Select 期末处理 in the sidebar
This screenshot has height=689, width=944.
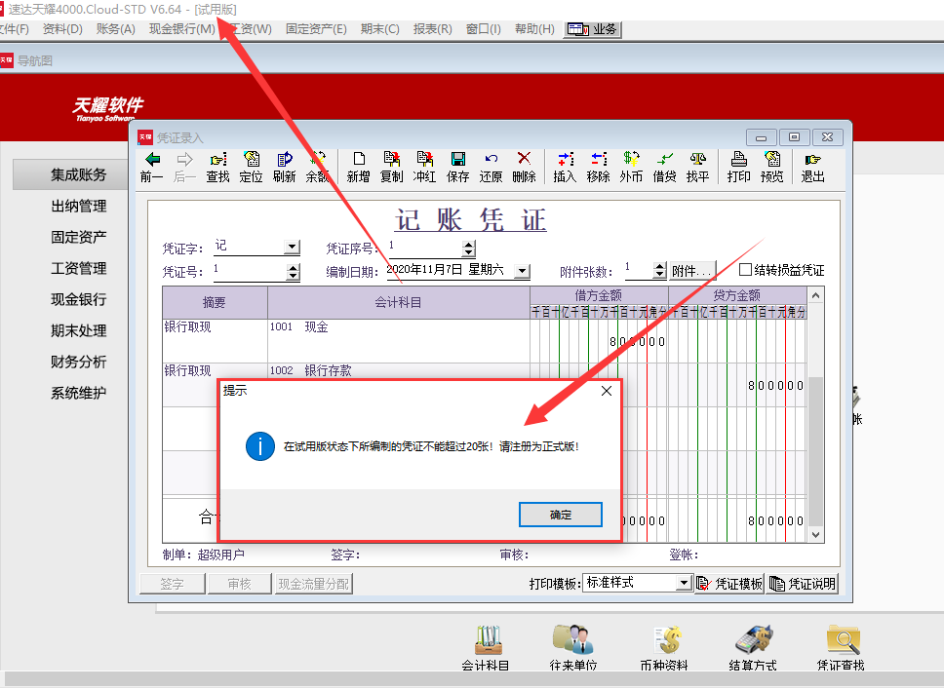pyautogui.click(x=78, y=331)
